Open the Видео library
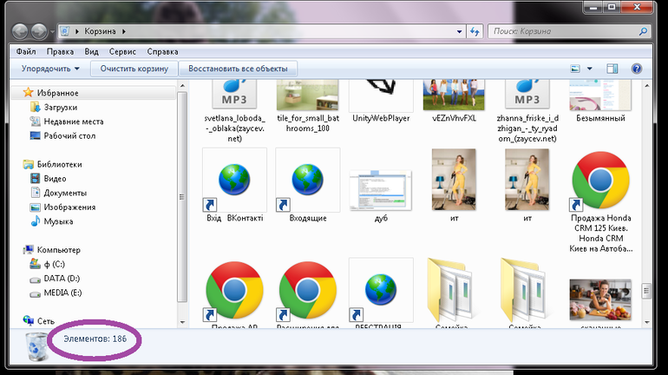The width and height of the screenshot is (668, 375). (x=55, y=179)
